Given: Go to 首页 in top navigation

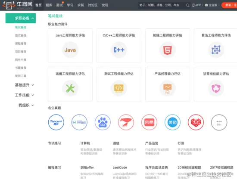Looking at the screenshot, I should coord(38,5).
